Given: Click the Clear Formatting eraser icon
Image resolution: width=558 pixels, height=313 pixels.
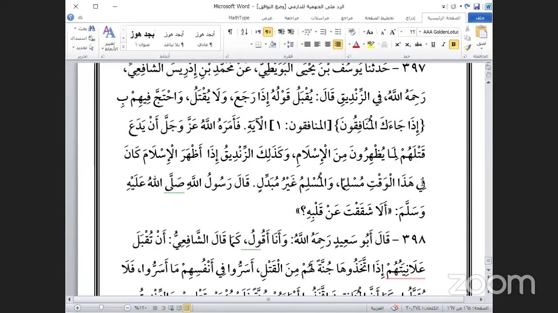Looking at the screenshot, I should [352, 32].
